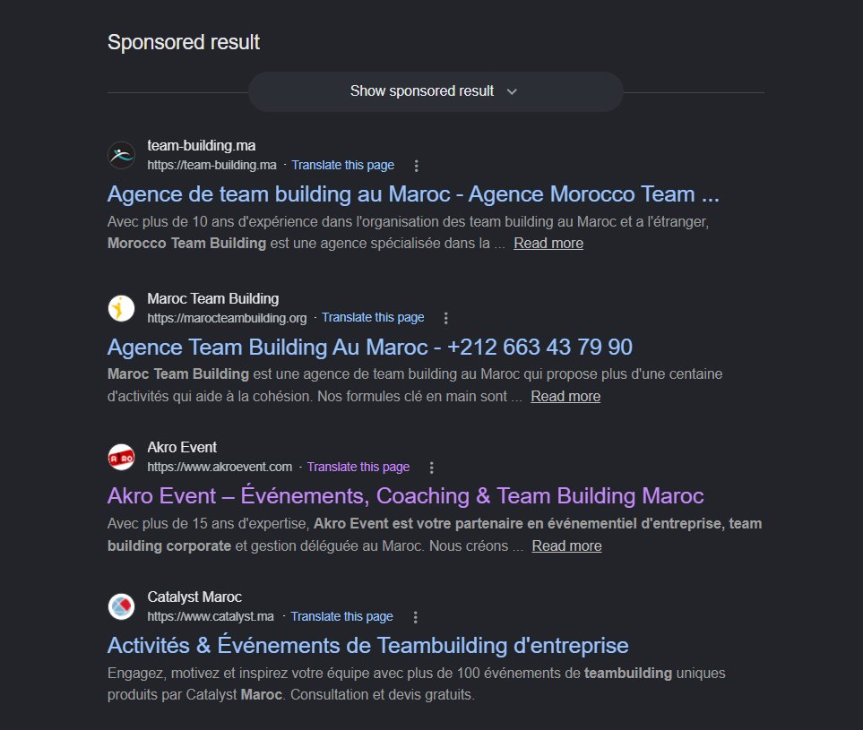863x730 pixels.
Task: Translate the team-building.ma page
Action: [x=343, y=165]
